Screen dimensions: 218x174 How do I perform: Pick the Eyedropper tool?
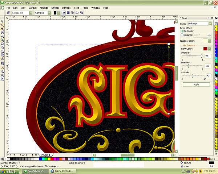tap(2, 67)
